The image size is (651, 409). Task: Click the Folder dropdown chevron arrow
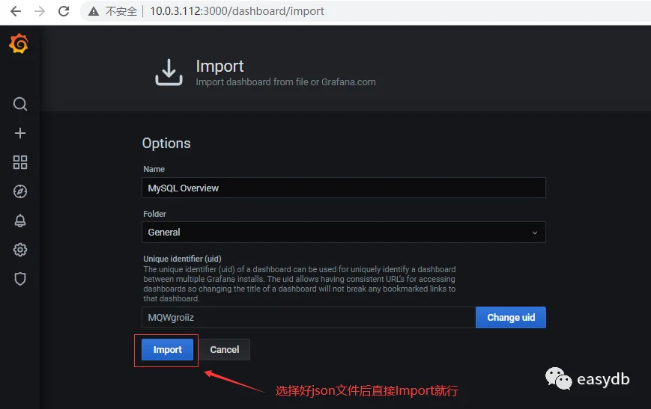[535, 233]
